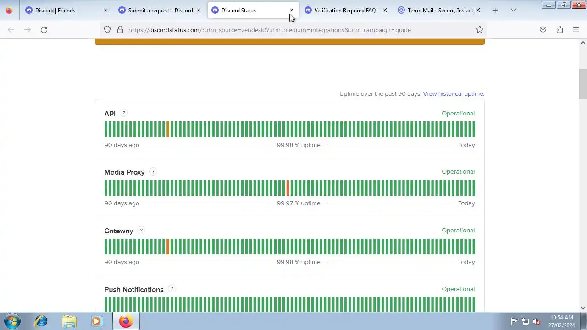
Task: Click the help icon next to Gateway
Action: (x=141, y=231)
